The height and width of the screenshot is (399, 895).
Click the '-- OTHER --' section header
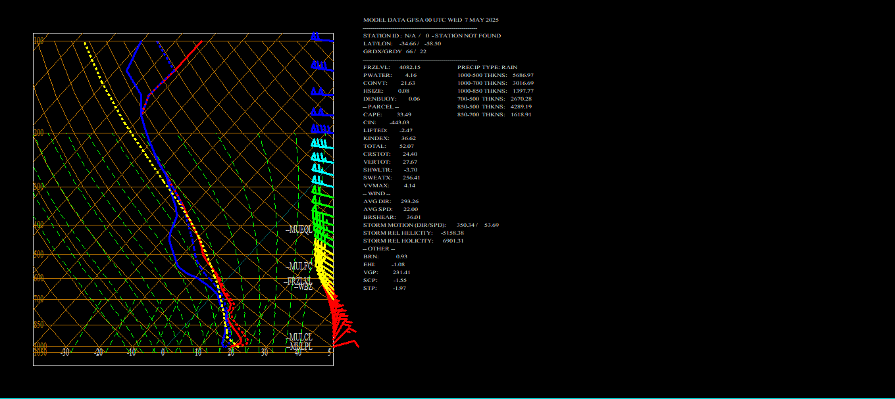[x=378, y=248]
